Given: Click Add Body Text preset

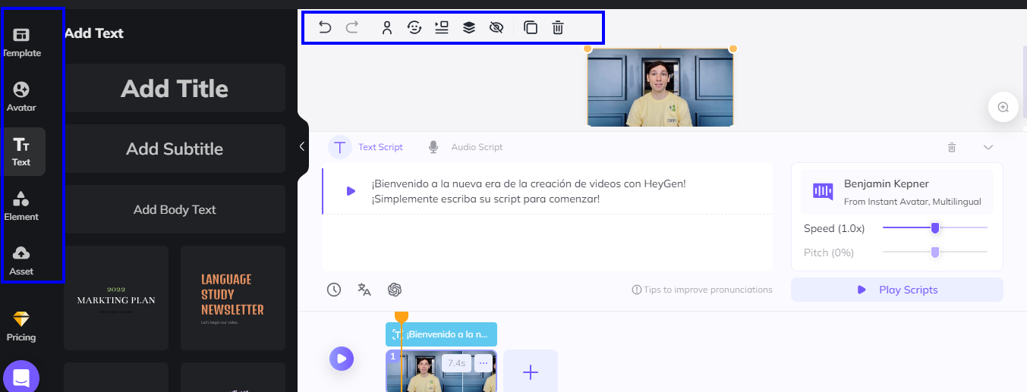Looking at the screenshot, I should (x=175, y=209).
